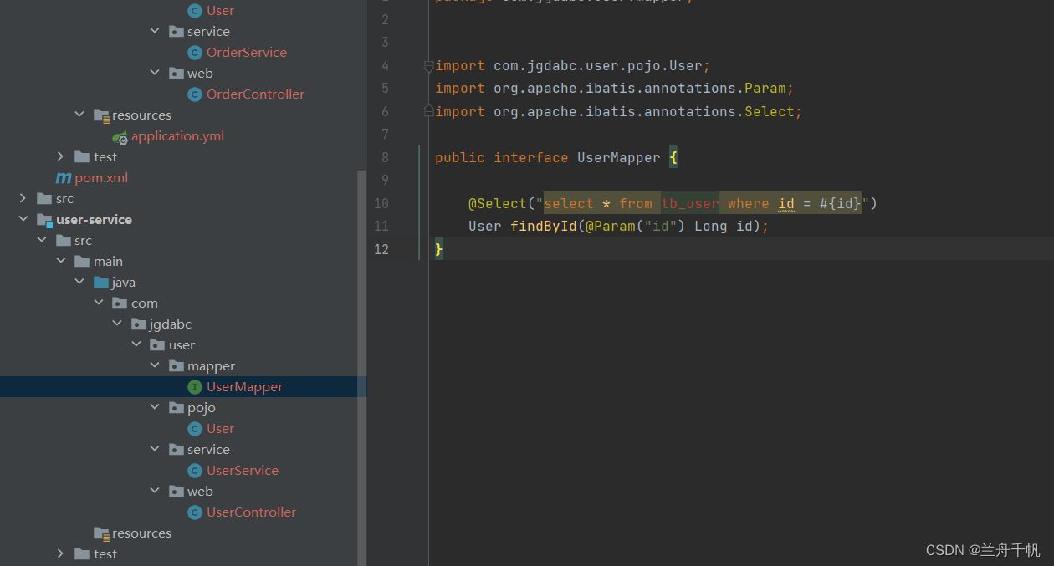
Task: Collapse the pojo package
Action: point(155,407)
